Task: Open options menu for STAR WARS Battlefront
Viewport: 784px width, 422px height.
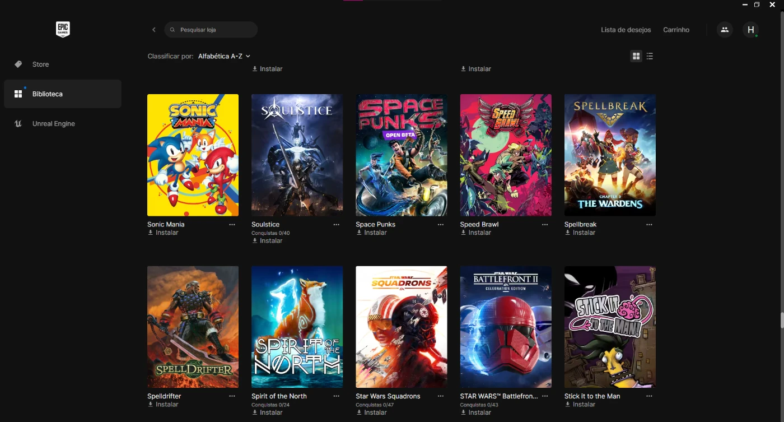Action: 545,396
